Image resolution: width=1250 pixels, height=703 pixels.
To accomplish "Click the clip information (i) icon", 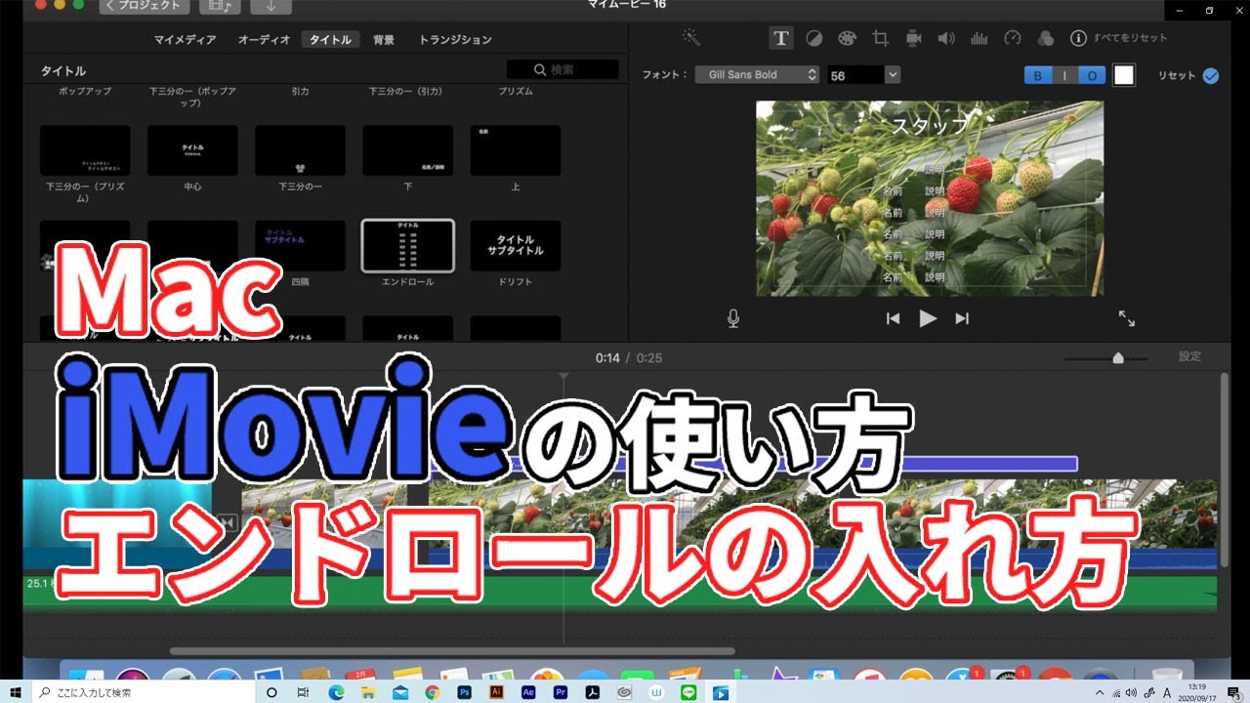I will click(x=1078, y=38).
